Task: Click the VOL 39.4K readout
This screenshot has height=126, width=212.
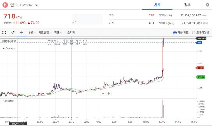Action: [54, 44]
